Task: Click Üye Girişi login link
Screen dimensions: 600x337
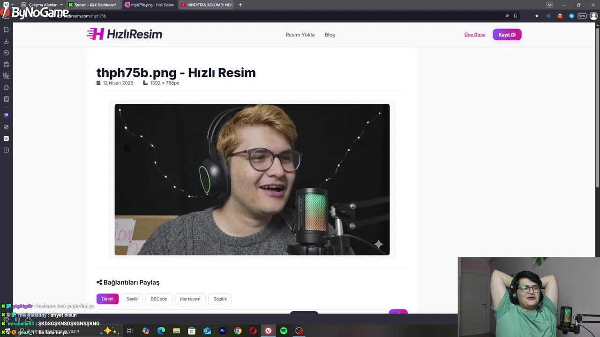Action: click(475, 35)
